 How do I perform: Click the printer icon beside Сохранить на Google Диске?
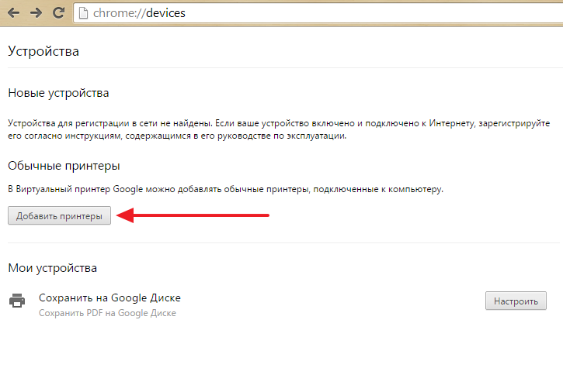[x=17, y=301]
